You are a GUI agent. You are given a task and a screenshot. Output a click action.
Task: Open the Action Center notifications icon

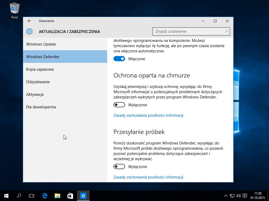coord(245,196)
